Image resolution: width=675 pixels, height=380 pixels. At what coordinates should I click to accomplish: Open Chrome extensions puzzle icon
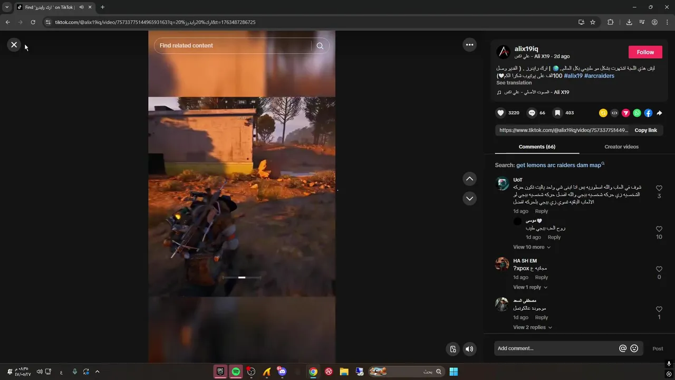[x=611, y=22]
